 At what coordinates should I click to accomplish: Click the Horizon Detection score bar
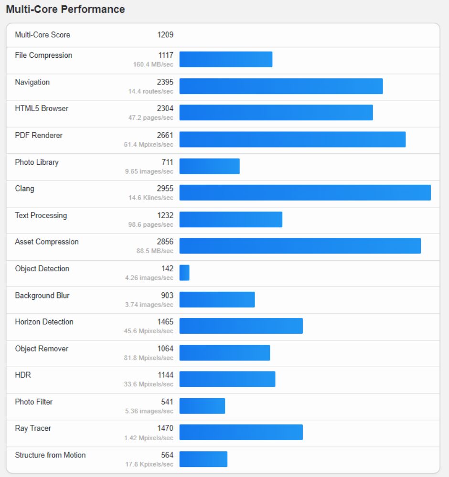pos(241,326)
